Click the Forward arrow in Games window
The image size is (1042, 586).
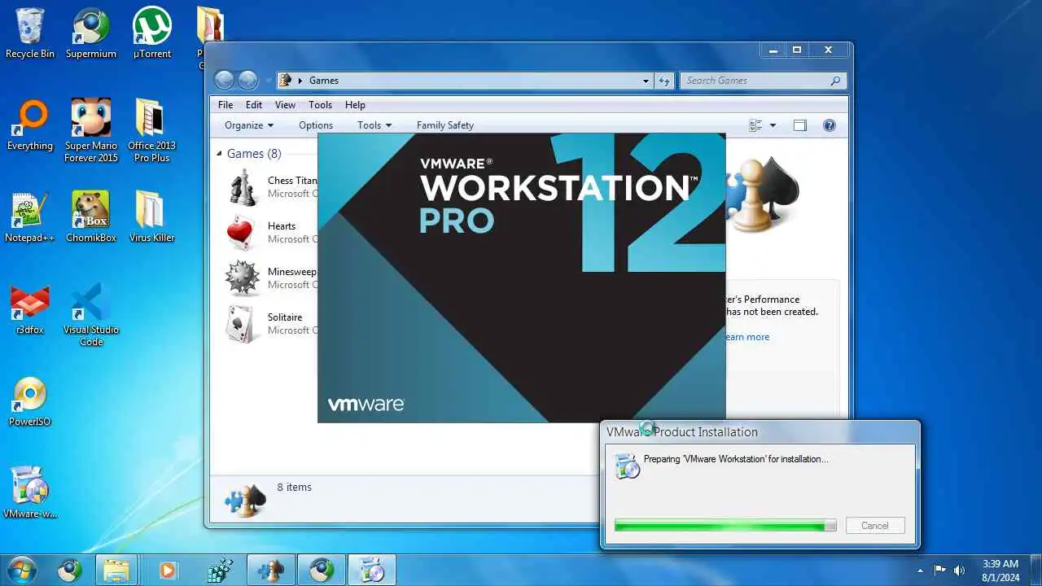tap(248, 80)
